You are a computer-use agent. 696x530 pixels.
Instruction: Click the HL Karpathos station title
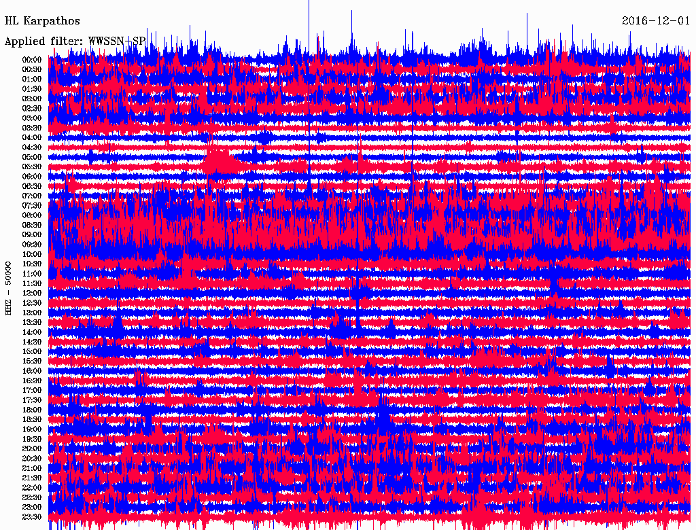[42, 21]
